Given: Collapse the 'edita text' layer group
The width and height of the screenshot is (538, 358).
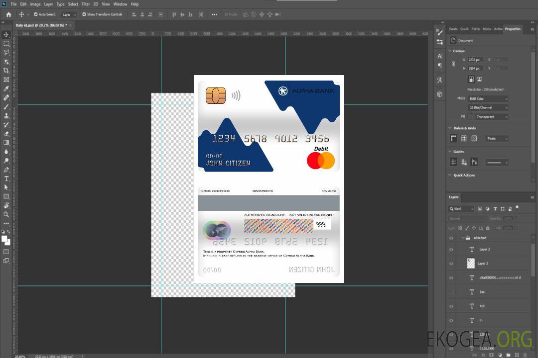Looking at the screenshot, I should (462, 238).
